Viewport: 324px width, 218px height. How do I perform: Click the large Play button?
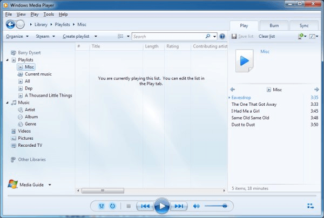[x=162, y=206]
